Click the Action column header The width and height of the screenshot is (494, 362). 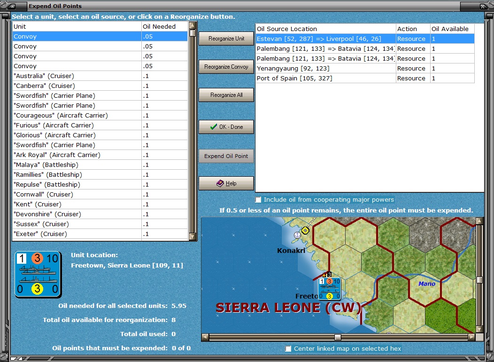coord(413,29)
